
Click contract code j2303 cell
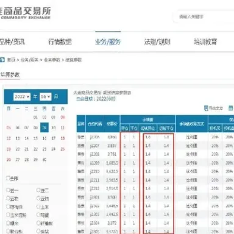coord(95,214)
